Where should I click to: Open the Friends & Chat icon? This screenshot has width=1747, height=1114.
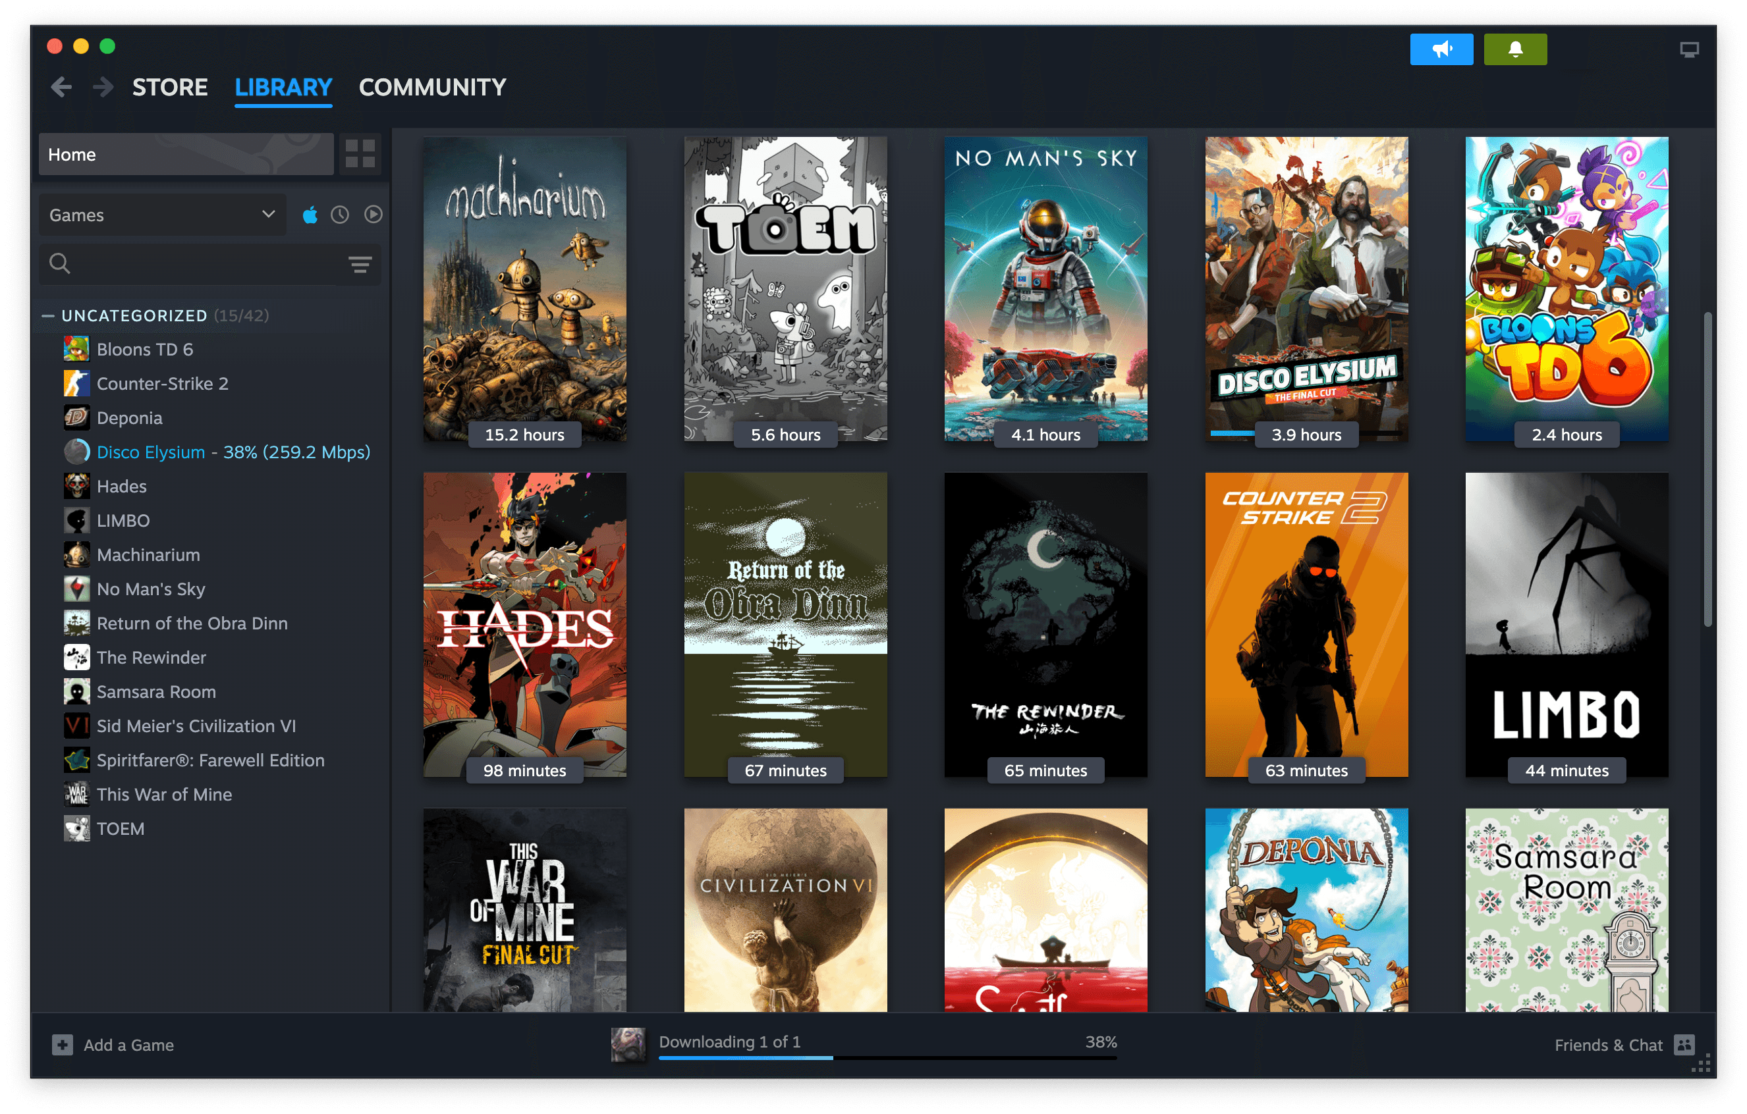(1684, 1045)
